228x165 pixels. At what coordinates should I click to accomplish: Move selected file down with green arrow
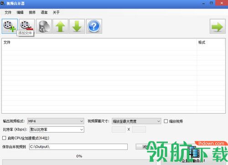(77, 26)
